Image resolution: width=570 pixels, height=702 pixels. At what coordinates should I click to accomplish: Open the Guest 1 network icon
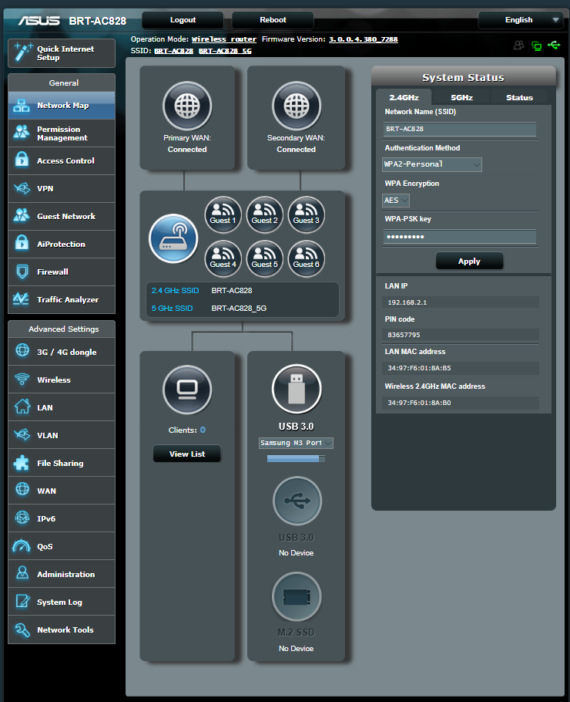coord(223,214)
